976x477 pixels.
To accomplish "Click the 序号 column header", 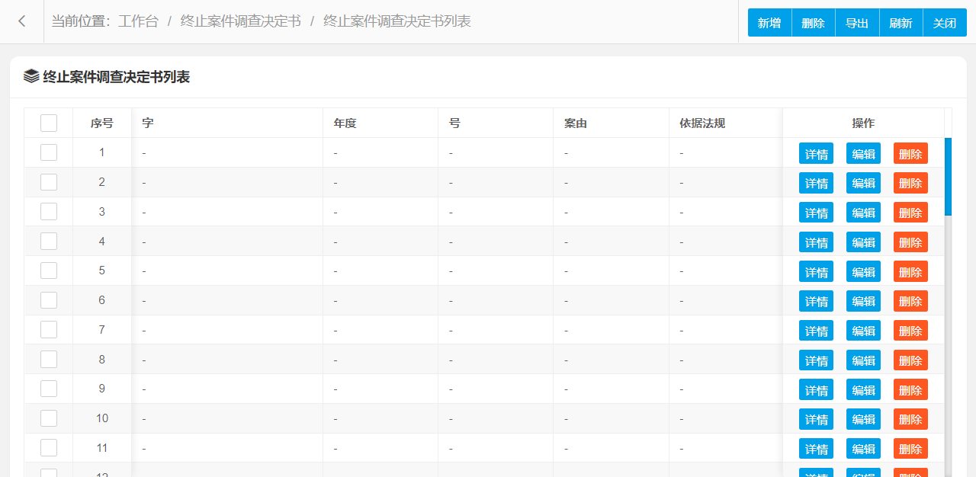I will [102, 123].
